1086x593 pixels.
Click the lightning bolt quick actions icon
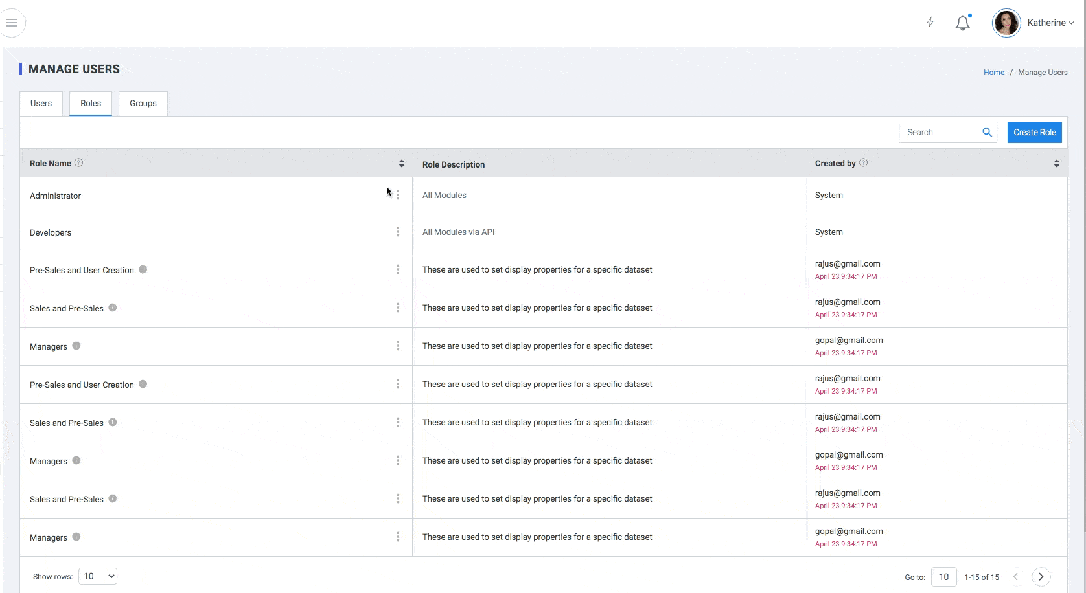tap(930, 23)
